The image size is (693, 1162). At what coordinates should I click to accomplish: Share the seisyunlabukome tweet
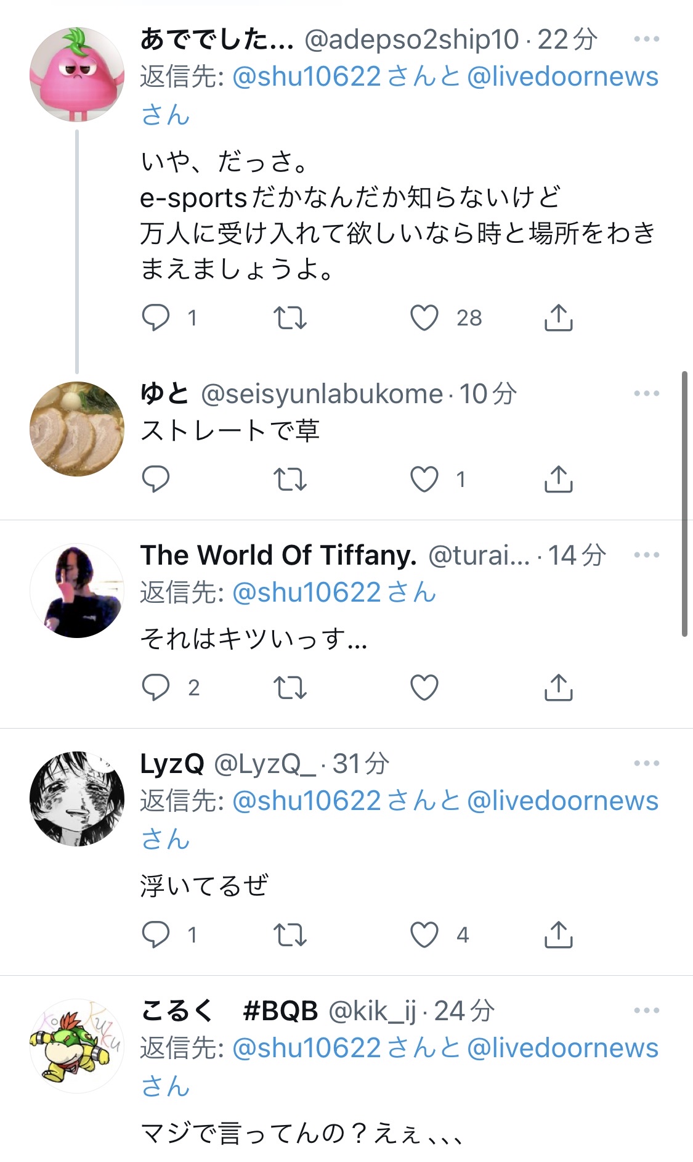pos(558,480)
